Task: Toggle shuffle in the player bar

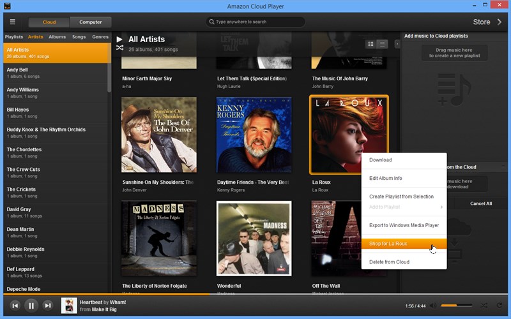Action: tap(484, 306)
